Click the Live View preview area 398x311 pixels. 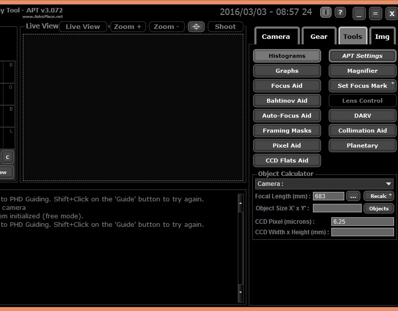133,107
